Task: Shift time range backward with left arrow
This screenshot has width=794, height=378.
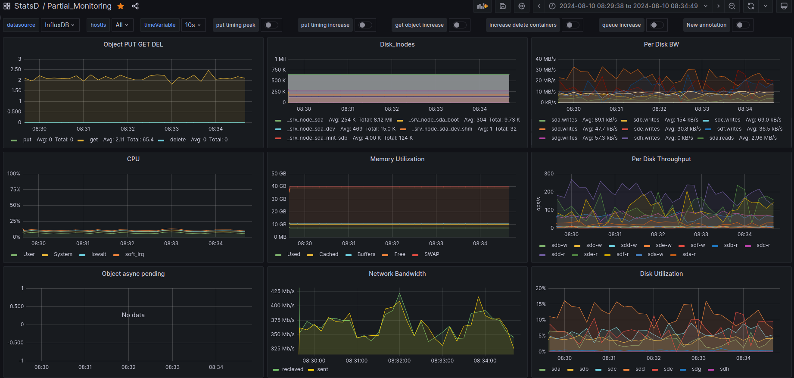Action: (x=539, y=6)
